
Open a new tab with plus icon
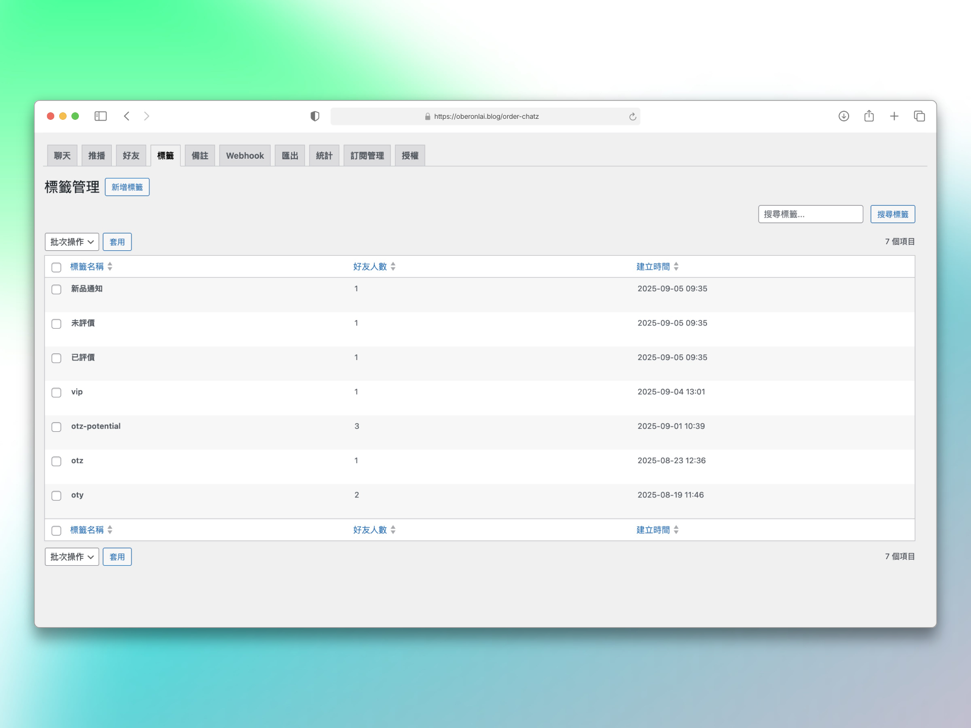[894, 116]
